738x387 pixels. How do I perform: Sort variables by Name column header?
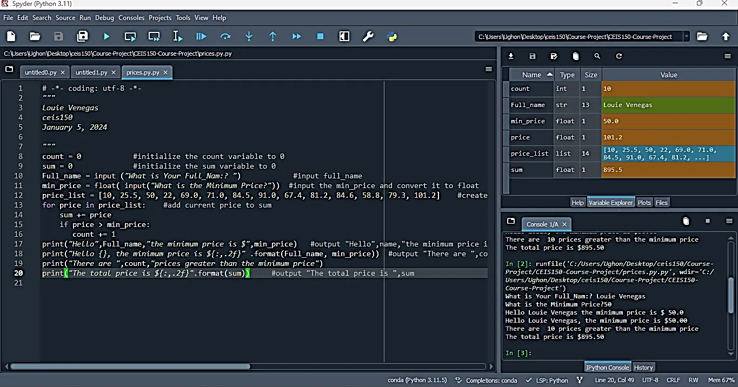tap(531, 75)
